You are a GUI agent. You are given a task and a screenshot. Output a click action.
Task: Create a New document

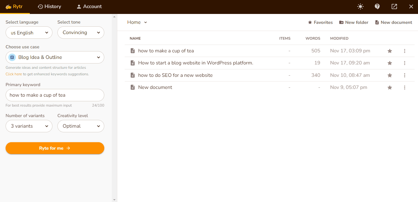(x=393, y=22)
